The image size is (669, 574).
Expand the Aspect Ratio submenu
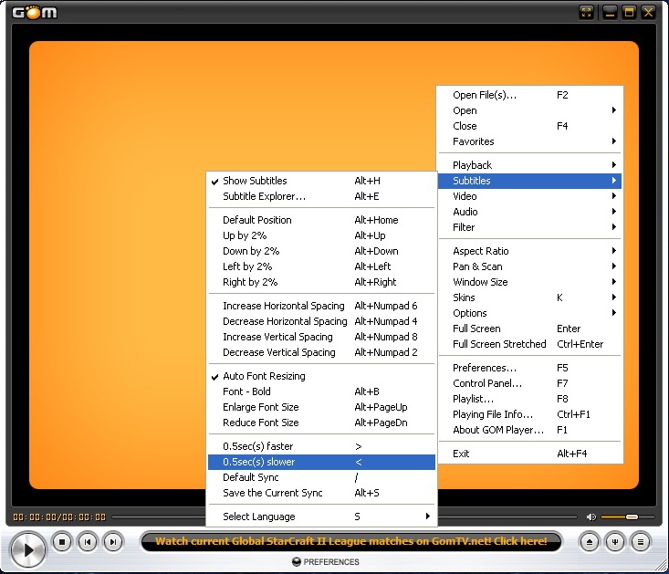(x=529, y=251)
